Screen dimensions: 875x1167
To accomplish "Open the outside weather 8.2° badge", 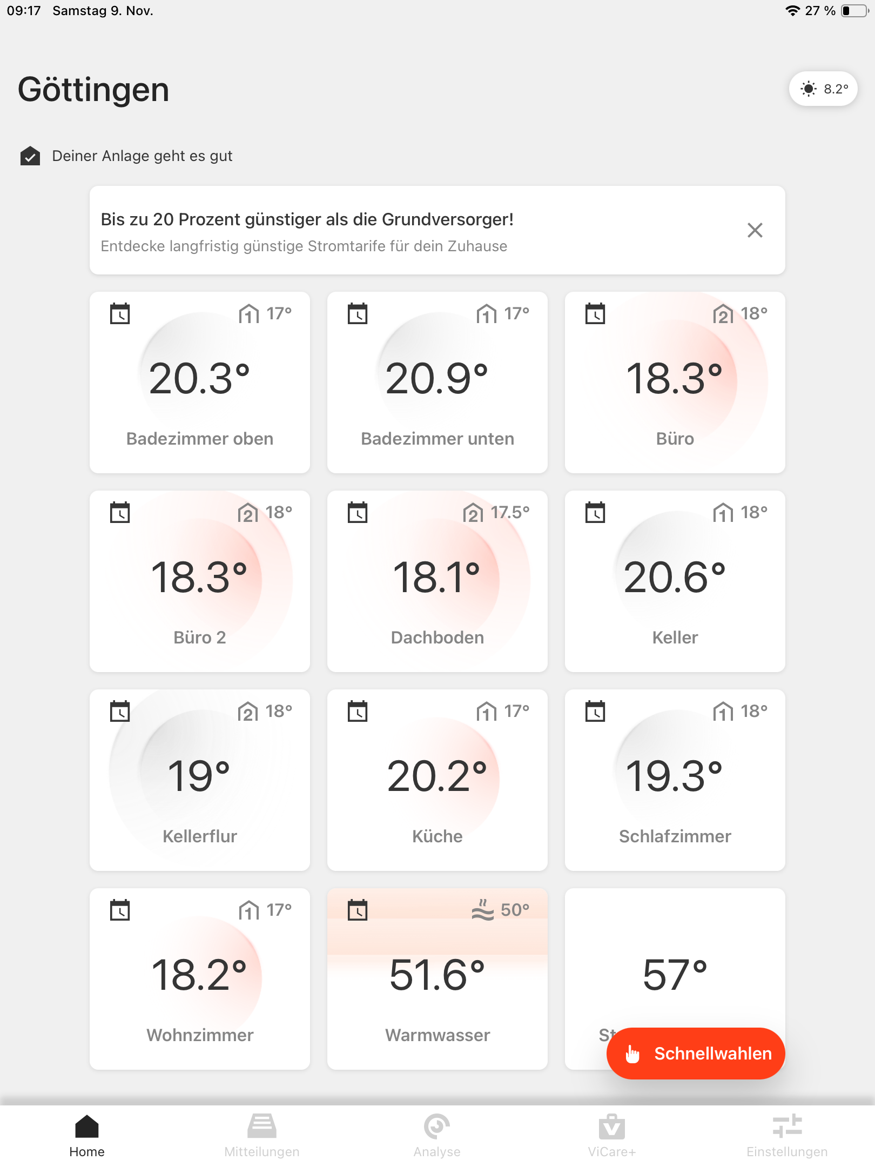I will [x=823, y=89].
